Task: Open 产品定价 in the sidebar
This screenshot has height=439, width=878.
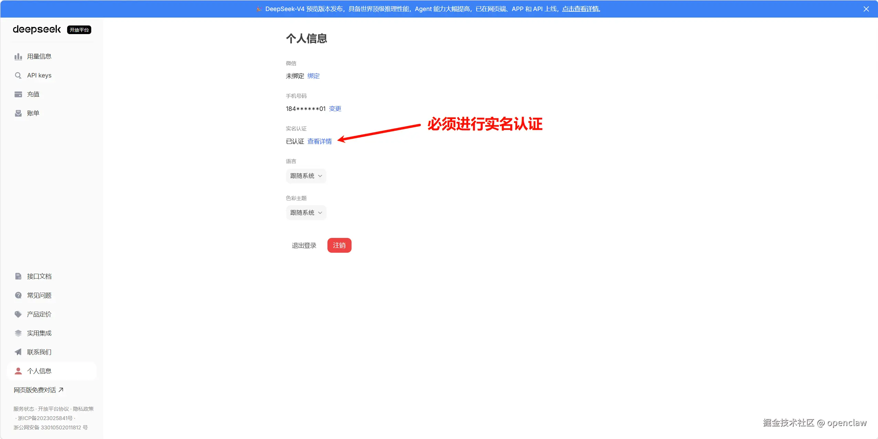Action: coord(52,314)
